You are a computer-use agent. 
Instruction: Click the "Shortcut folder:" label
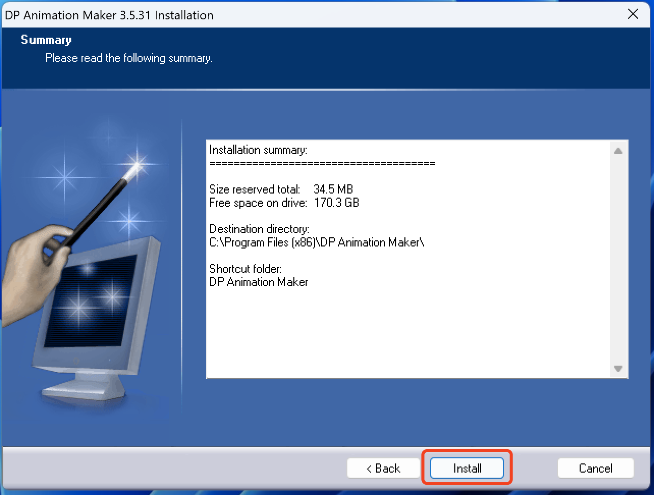[245, 268]
